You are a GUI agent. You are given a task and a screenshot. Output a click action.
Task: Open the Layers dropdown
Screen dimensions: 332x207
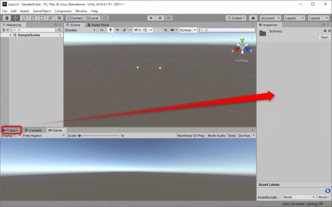coord(294,18)
